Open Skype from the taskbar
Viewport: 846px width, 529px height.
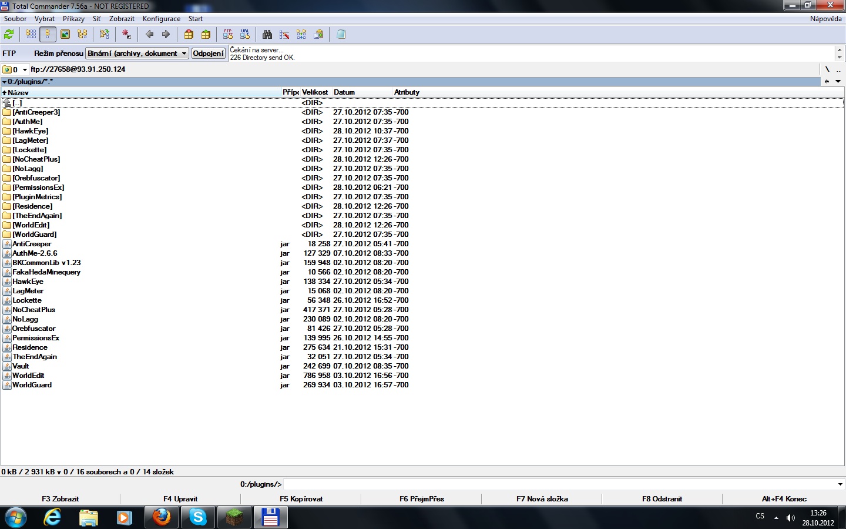click(x=198, y=517)
